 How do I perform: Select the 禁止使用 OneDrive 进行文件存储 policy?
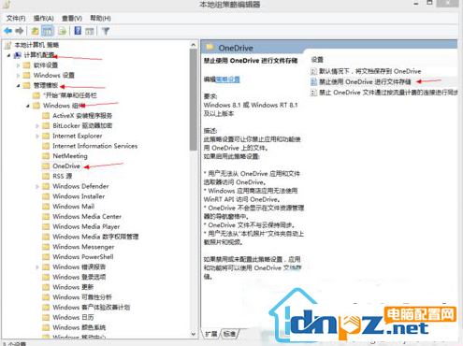pyautogui.click(x=365, y=82)
